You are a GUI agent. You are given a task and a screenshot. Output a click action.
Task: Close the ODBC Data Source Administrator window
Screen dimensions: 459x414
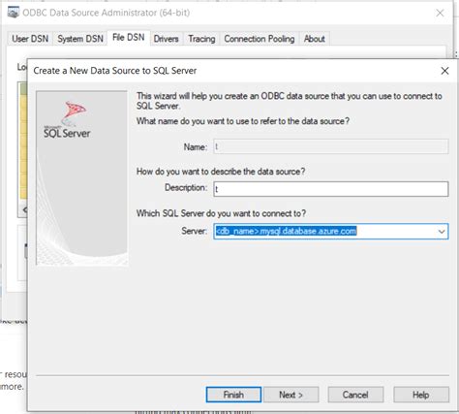(440, 13)
